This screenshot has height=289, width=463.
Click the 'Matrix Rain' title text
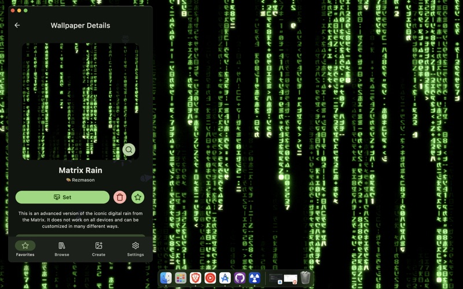point(80,170)
